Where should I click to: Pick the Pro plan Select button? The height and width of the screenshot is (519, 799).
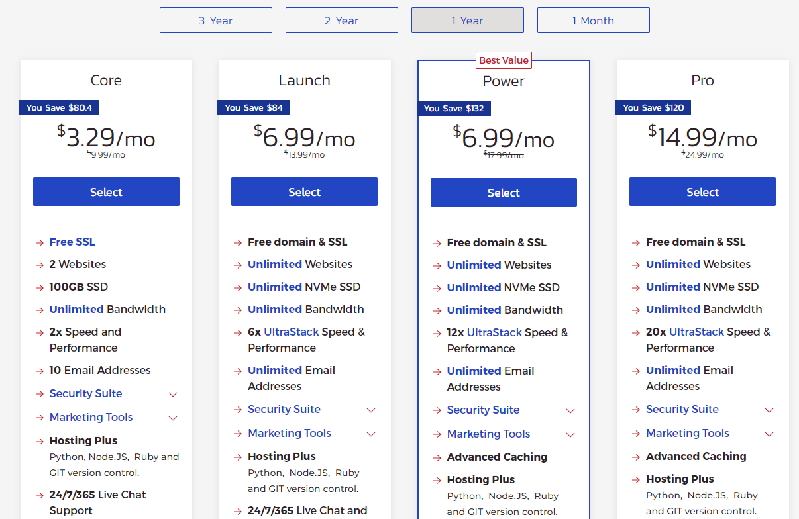pos(702,192)
